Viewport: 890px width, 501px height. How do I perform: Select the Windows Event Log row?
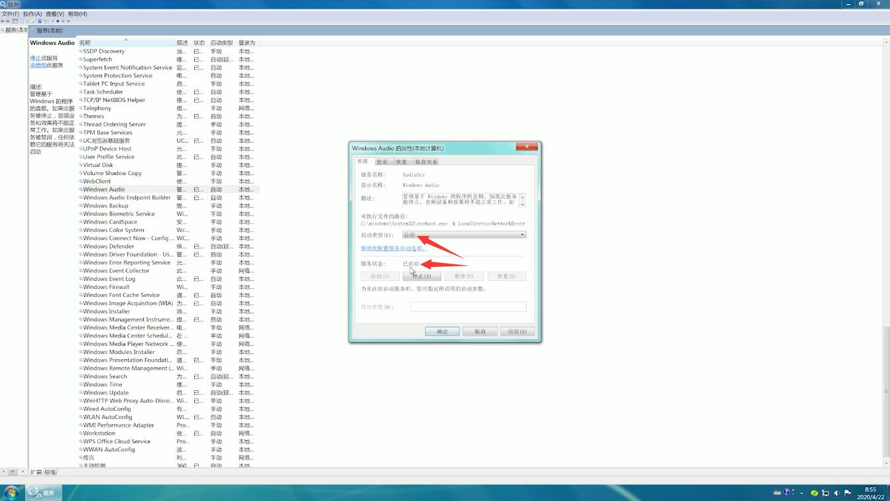pos(168,279)
